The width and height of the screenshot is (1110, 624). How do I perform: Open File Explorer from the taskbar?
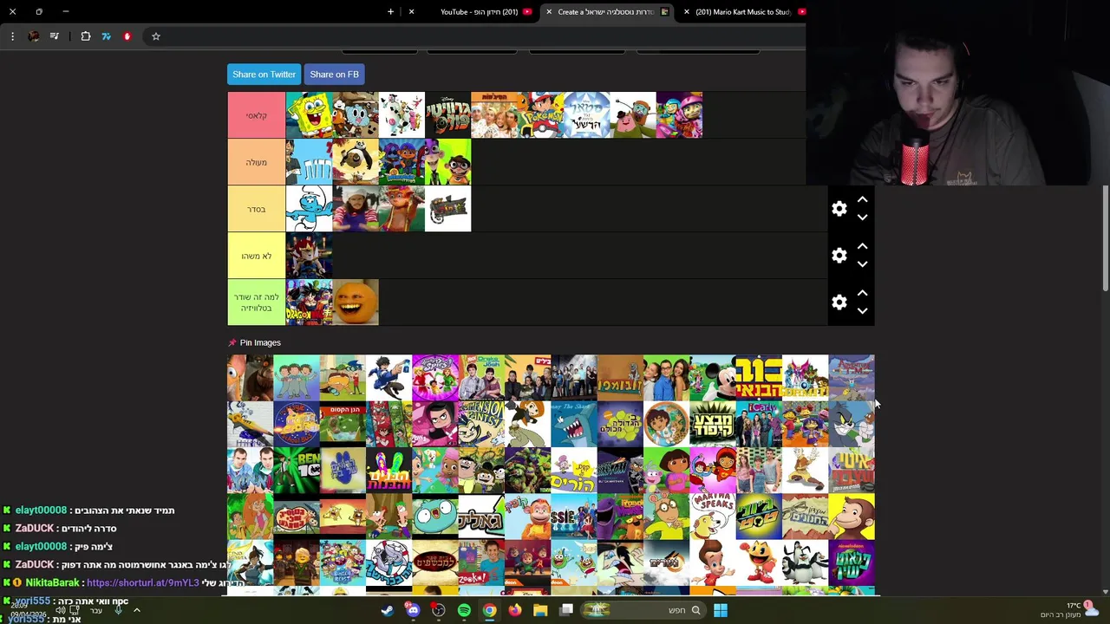tap(540, 610)
